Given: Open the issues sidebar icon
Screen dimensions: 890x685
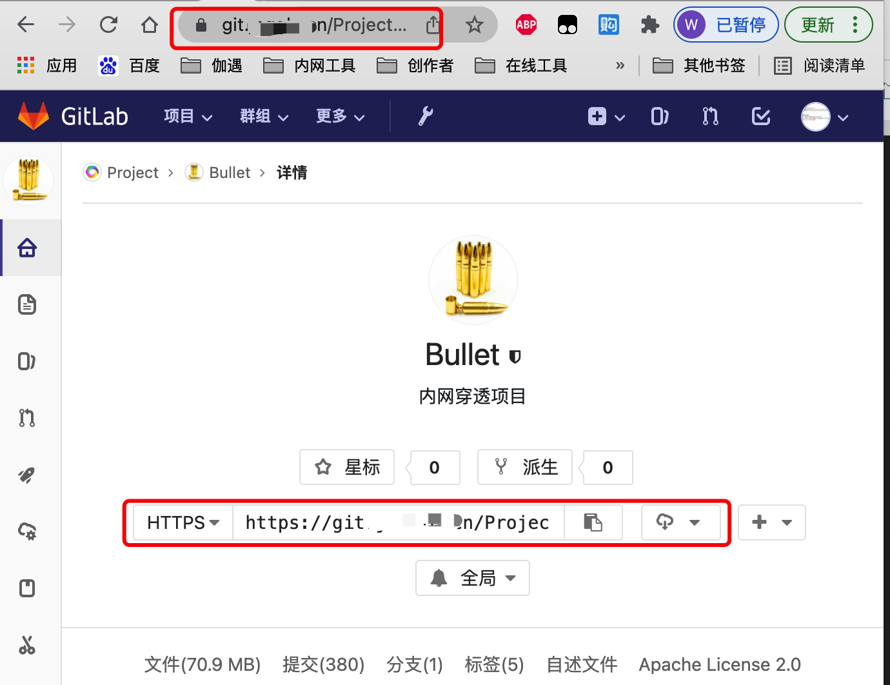Looking at the screenshot, I should 27,361.
